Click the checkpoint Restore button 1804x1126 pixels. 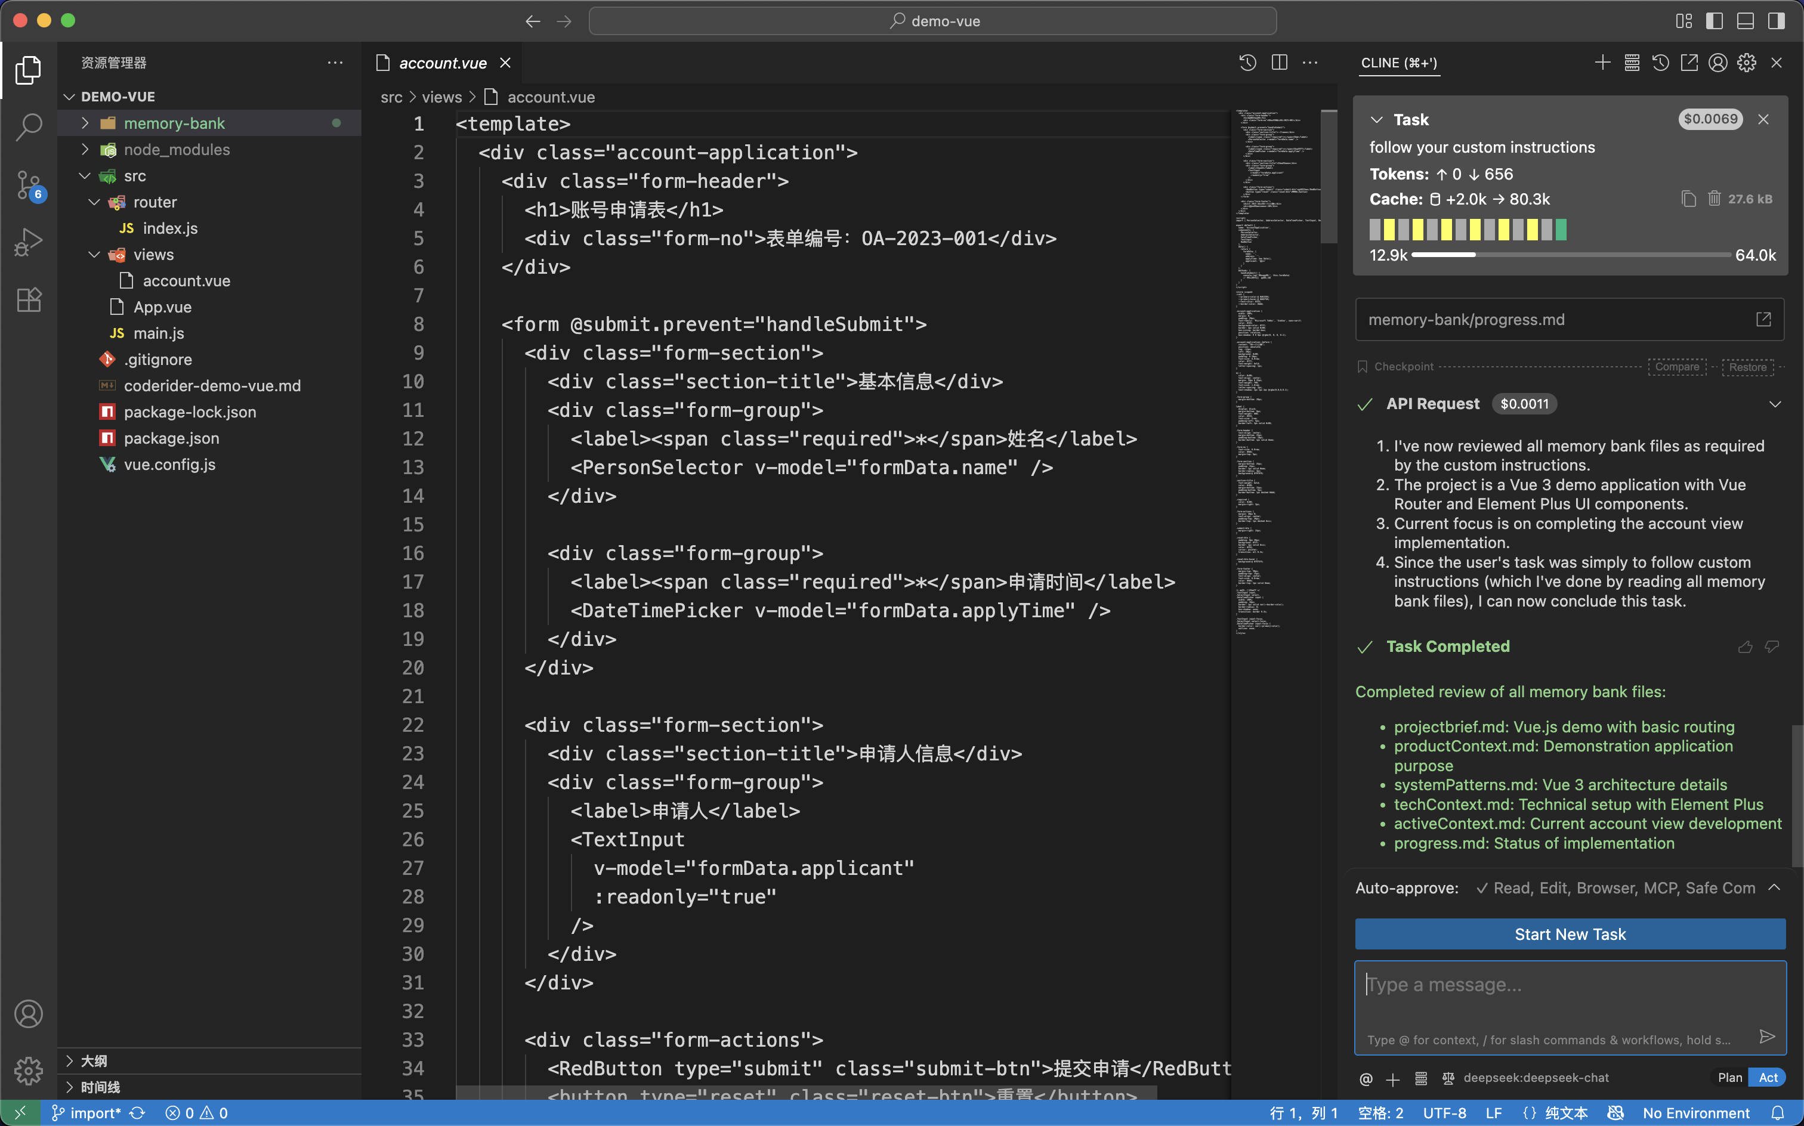1747,367
